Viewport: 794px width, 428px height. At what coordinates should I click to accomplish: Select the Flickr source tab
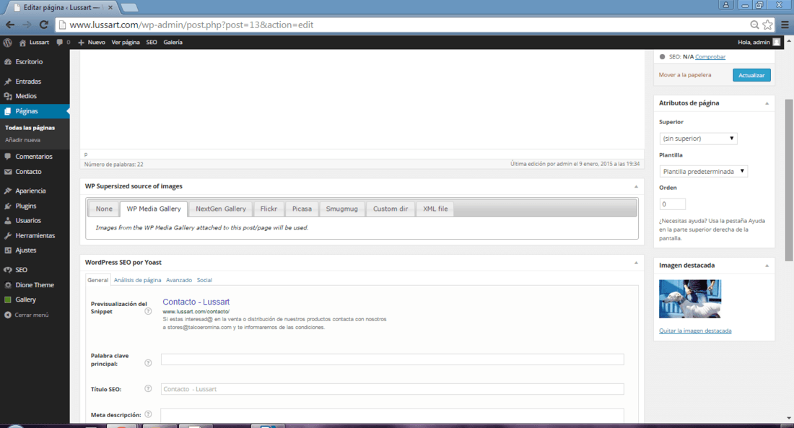269,209
